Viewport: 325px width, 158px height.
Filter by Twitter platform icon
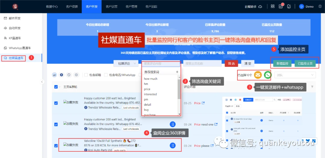click(69, 75)
